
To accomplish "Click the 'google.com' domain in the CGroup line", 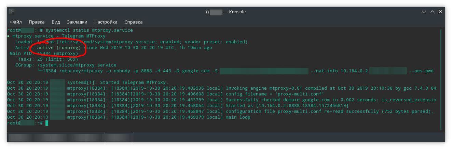I will 195,71.
